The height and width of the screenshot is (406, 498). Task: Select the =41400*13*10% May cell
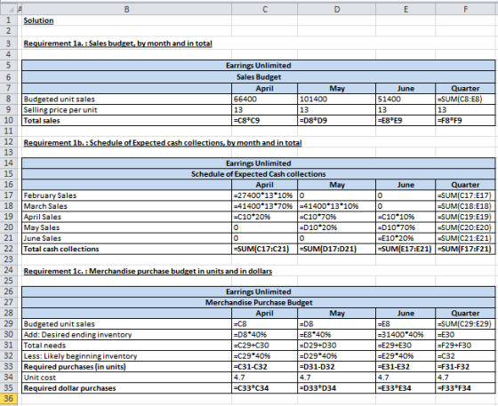point(337,206)
